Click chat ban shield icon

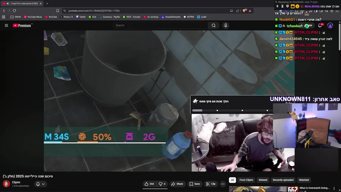click(x=287, y=6)
